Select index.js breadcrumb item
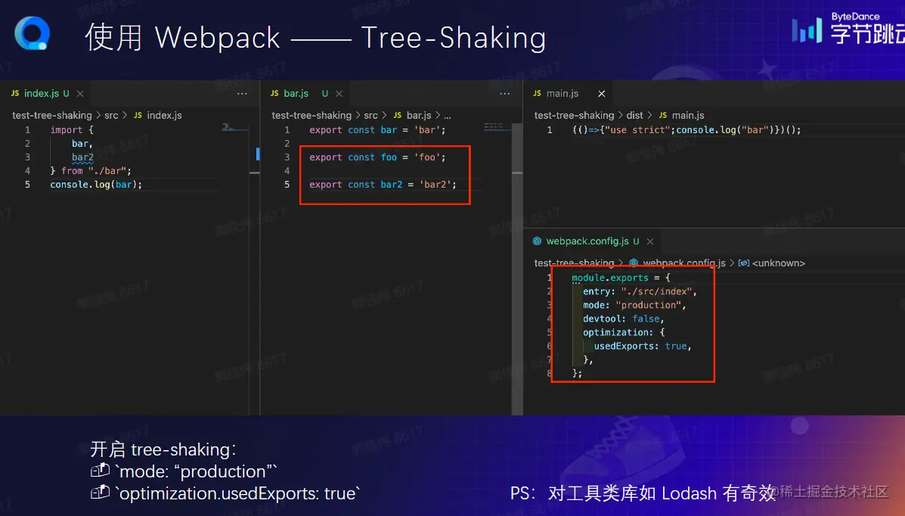This screenshot has height=516, width=905. [164, 116]
